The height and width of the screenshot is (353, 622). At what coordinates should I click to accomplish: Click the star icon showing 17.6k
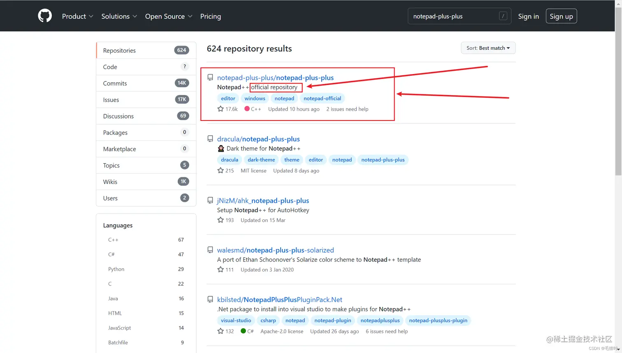click(x=220, y=109)
